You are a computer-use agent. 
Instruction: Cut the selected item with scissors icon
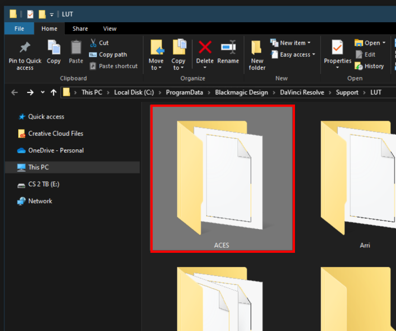[x=93, y=43]
